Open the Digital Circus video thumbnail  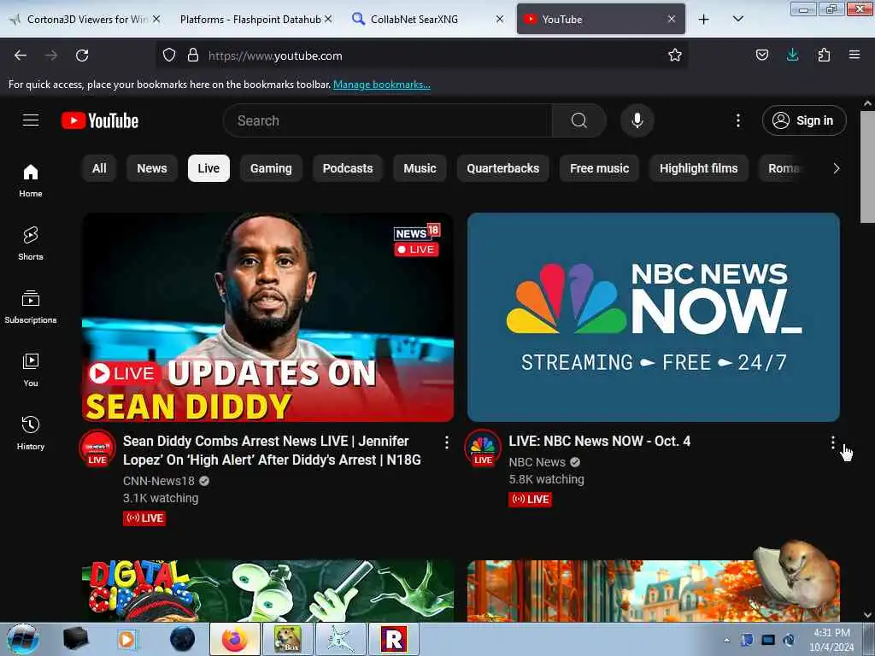[x=267, y=591]
